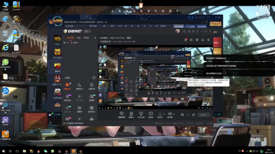Open 个人战绩 tab in game platform

point(190,26)
